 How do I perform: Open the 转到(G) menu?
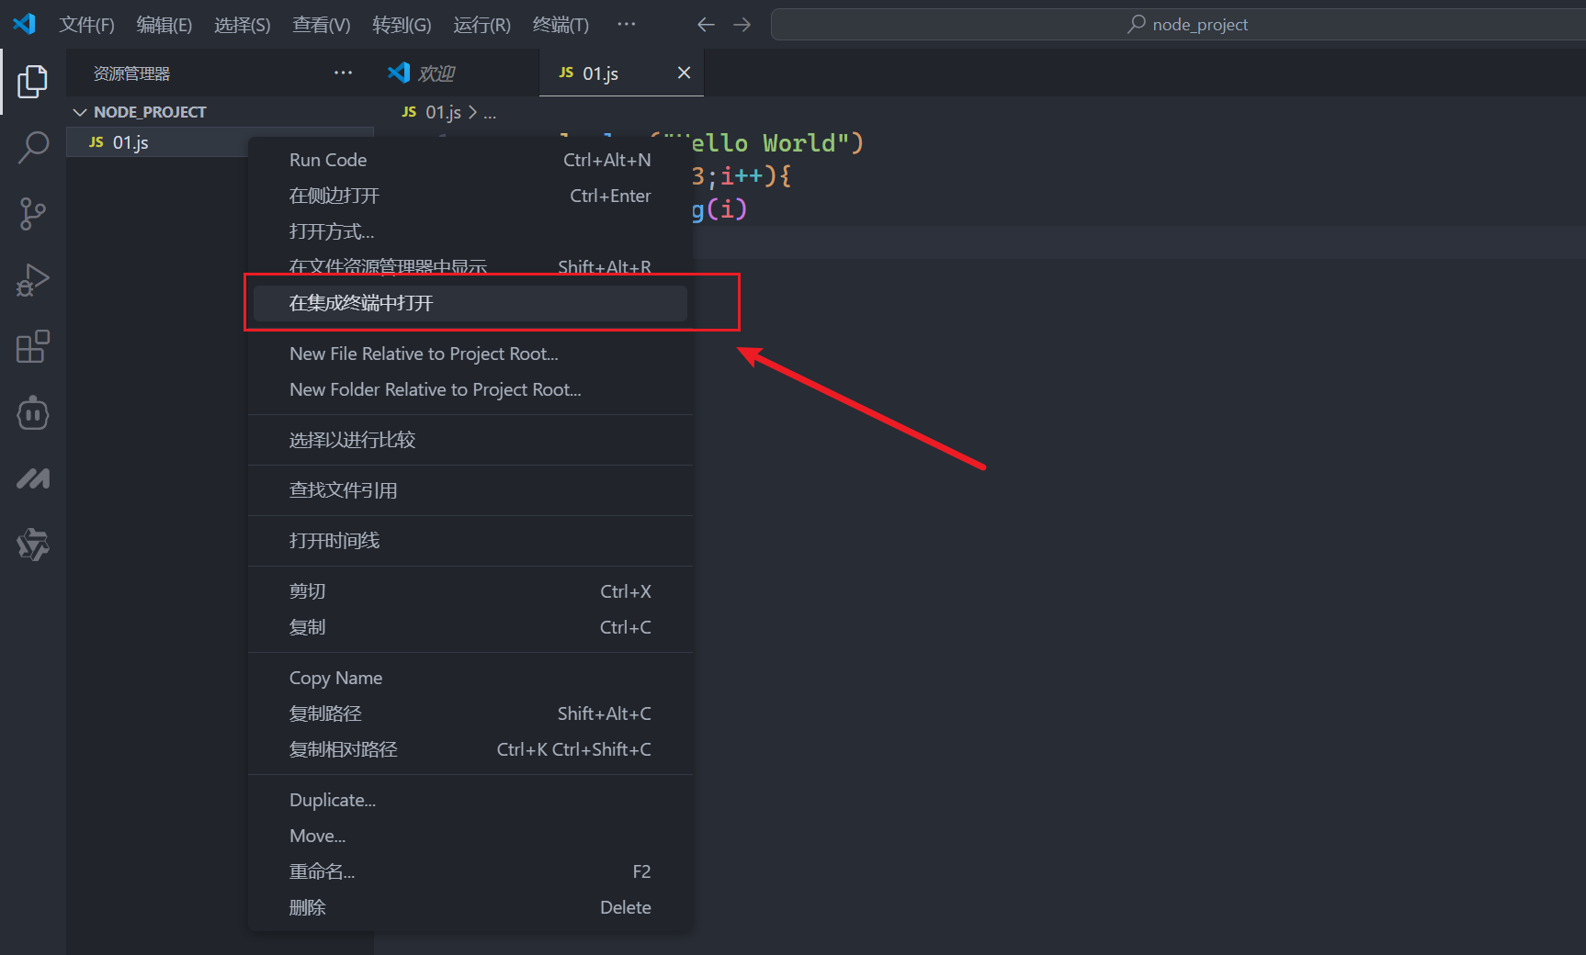[402, 25]
